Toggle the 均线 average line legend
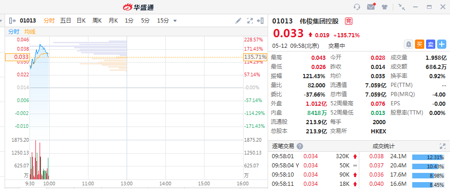The width and height of the screenshot is (450, 189). [x=30, y=31]
